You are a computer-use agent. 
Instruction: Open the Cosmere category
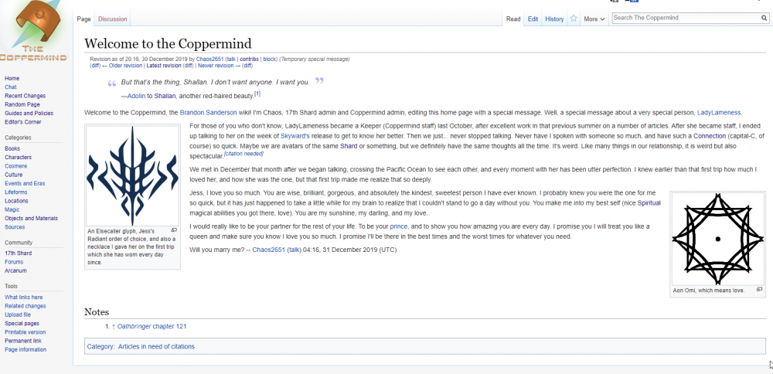(15, 166)
